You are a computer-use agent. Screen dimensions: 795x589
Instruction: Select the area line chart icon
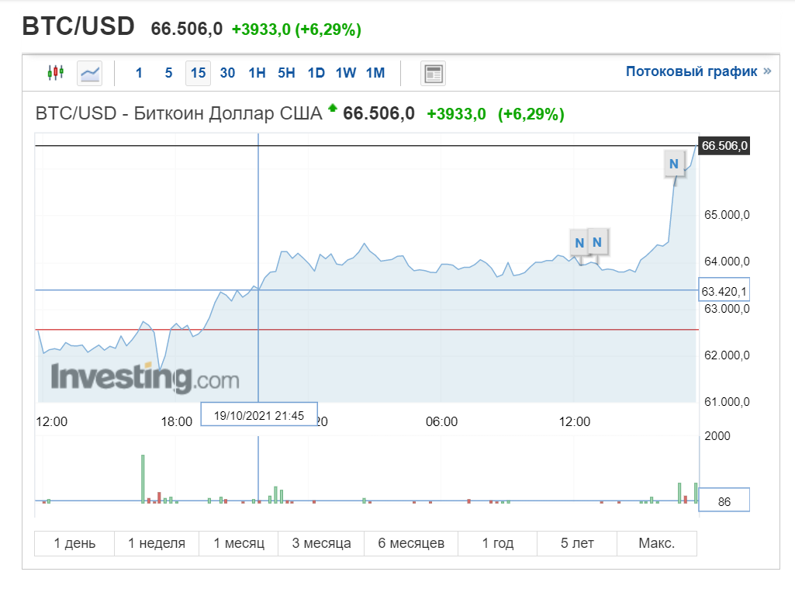click(x=90, y=73)
